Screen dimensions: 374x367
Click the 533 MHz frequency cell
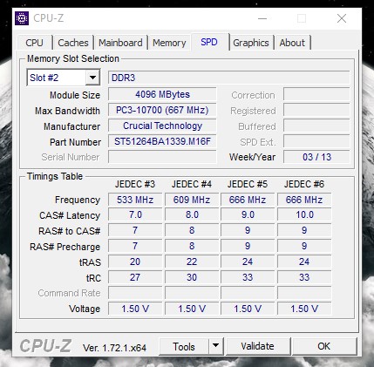[x=135, y=200]
